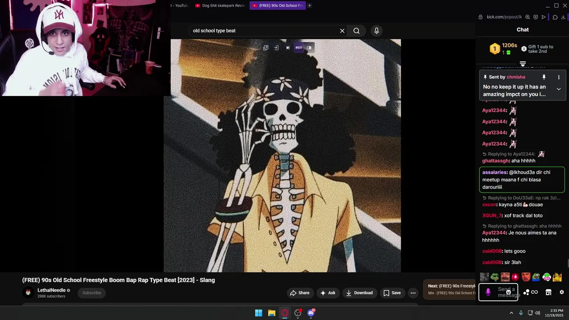Pick the red sparkle emote in quick row

pyautogui.click(x=515, y=277)
